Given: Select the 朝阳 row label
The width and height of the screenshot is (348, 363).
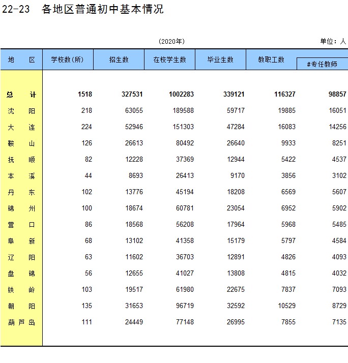Looking at the screenshot, I should pyautogui.click(x=21, y=306).
